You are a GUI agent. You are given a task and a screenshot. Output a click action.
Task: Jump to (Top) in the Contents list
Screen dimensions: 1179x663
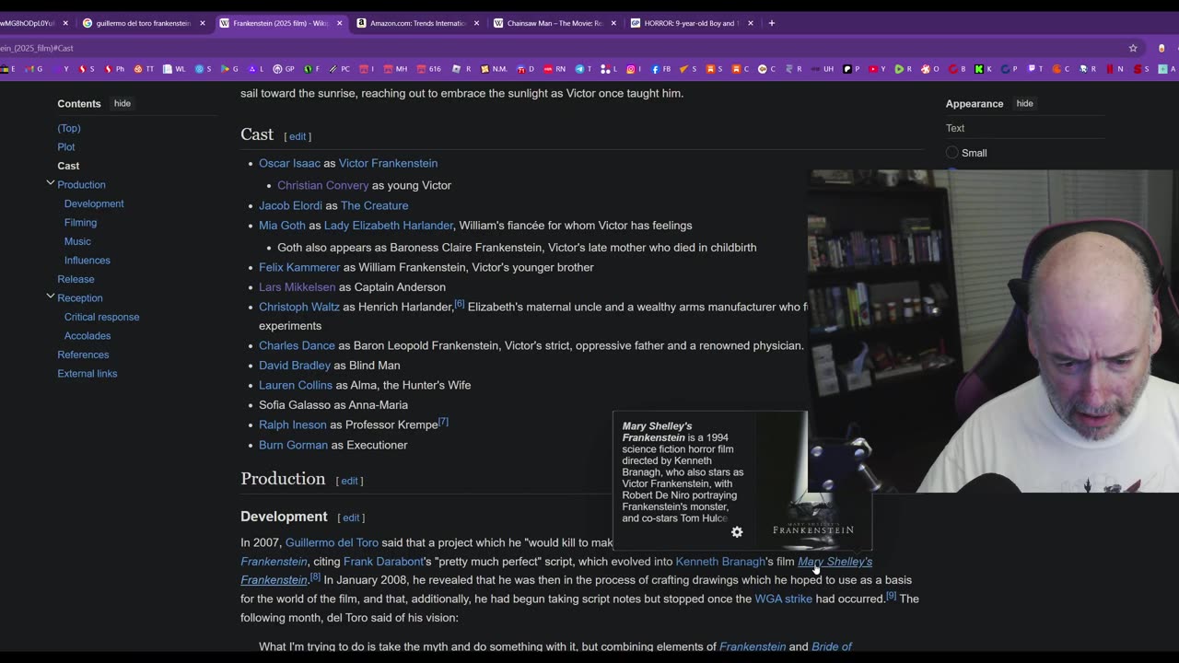[x=69, y=128]
